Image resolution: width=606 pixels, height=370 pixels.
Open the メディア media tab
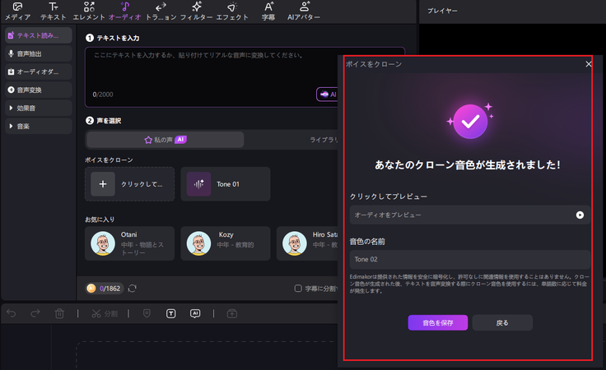tap(18, 12)
